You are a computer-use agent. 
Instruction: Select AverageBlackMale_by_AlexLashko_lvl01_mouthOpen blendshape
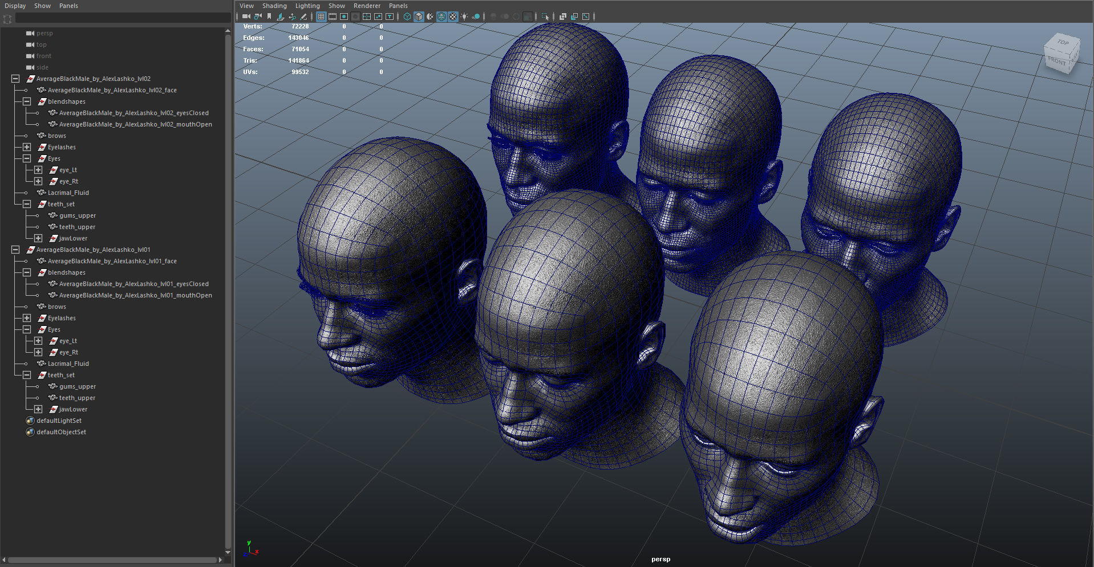click(x=136, y=295)
